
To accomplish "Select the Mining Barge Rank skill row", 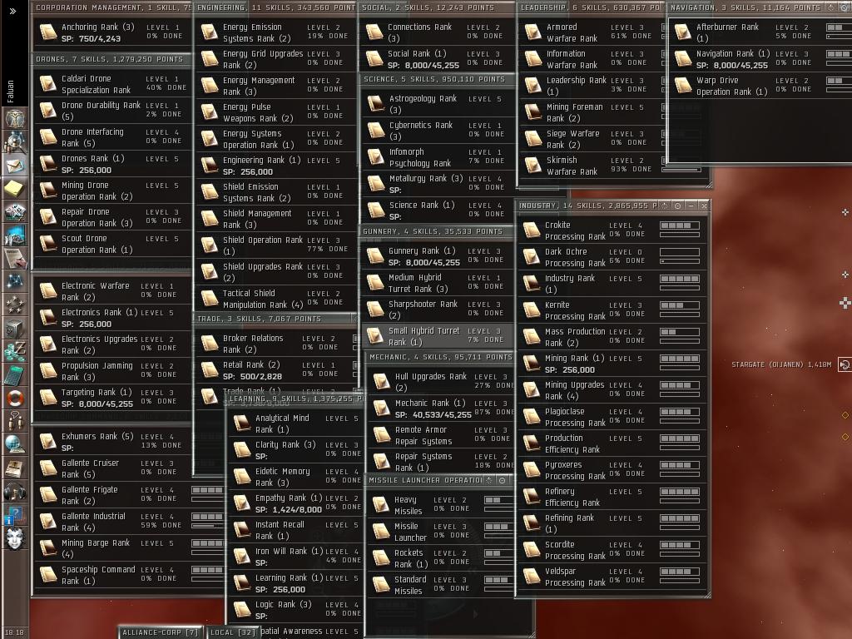I will 129,548.
